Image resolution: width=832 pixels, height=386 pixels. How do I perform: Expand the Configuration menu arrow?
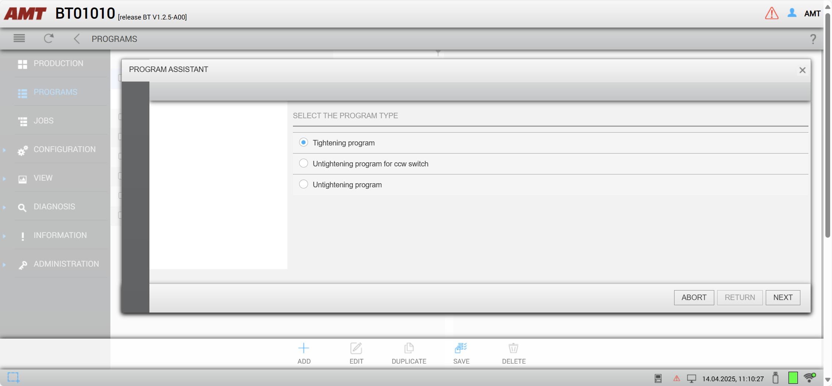click(x=4, y=150)
